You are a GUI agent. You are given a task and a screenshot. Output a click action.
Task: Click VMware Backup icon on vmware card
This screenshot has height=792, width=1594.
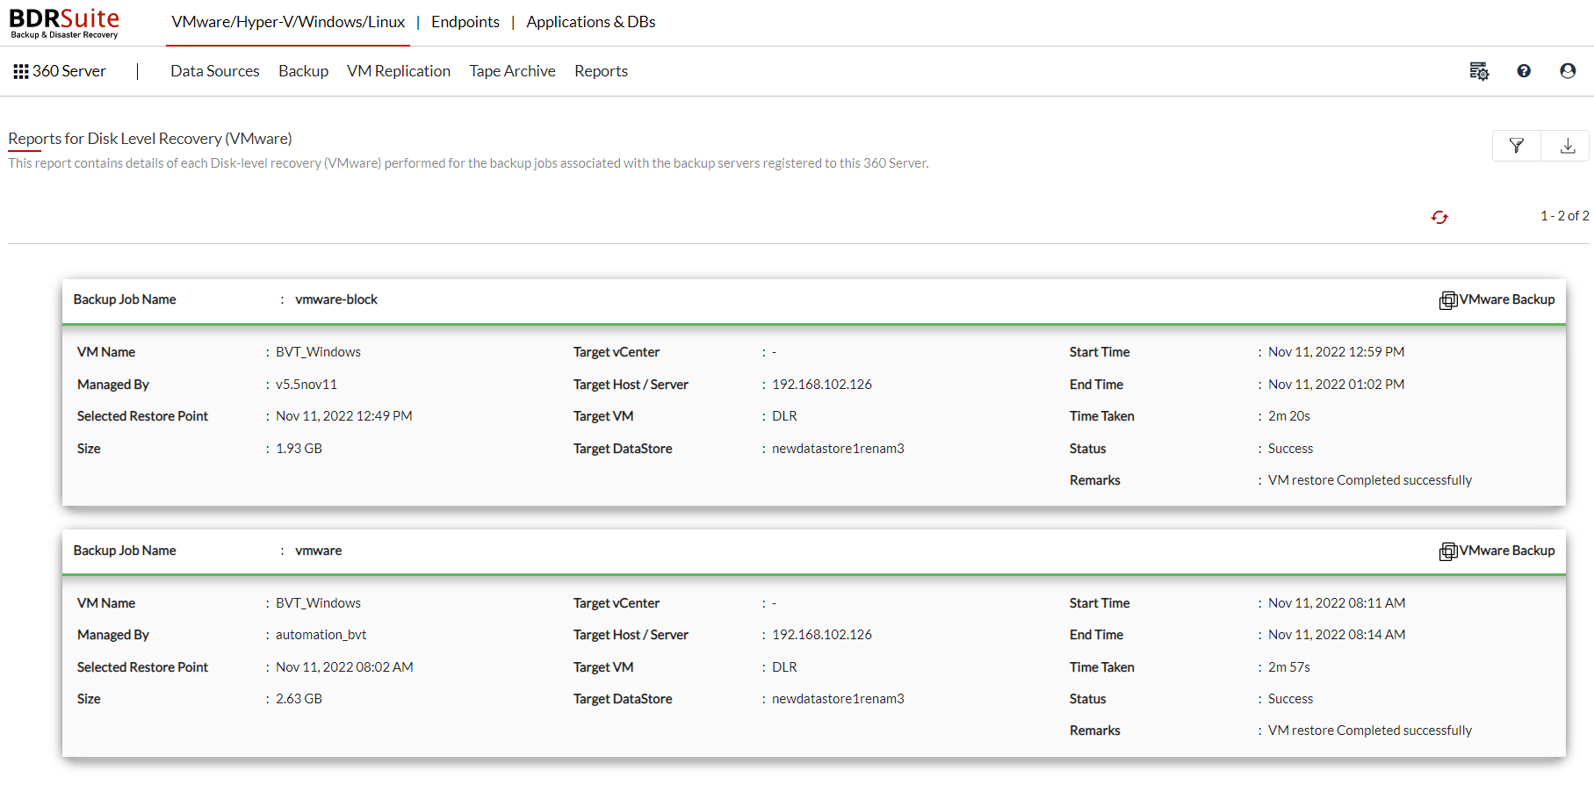point(1448,551)
